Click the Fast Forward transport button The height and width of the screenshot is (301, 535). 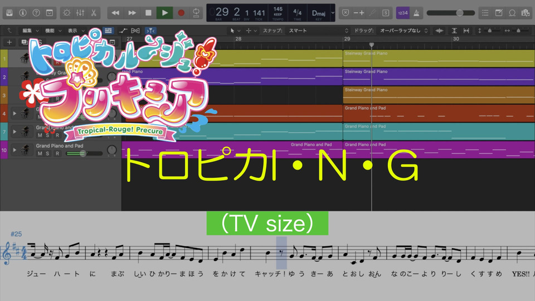[132, 13]
